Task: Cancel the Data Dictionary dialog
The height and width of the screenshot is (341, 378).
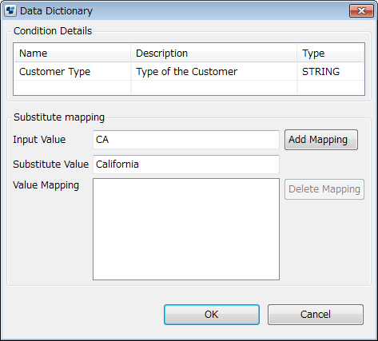Action: [316, 315]
